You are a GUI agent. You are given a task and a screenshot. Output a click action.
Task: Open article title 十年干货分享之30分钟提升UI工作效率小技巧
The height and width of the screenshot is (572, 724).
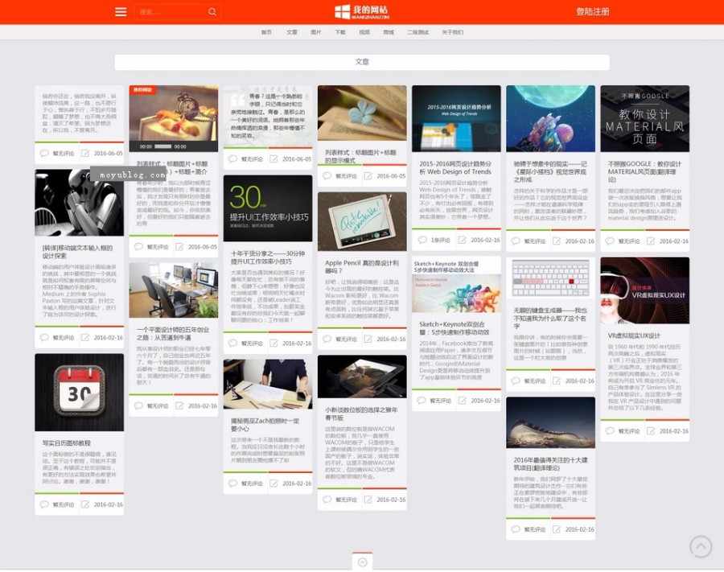click(268, 257)
